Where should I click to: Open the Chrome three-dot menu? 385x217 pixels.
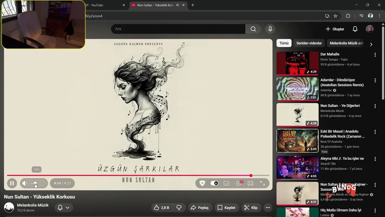[380, 16]
